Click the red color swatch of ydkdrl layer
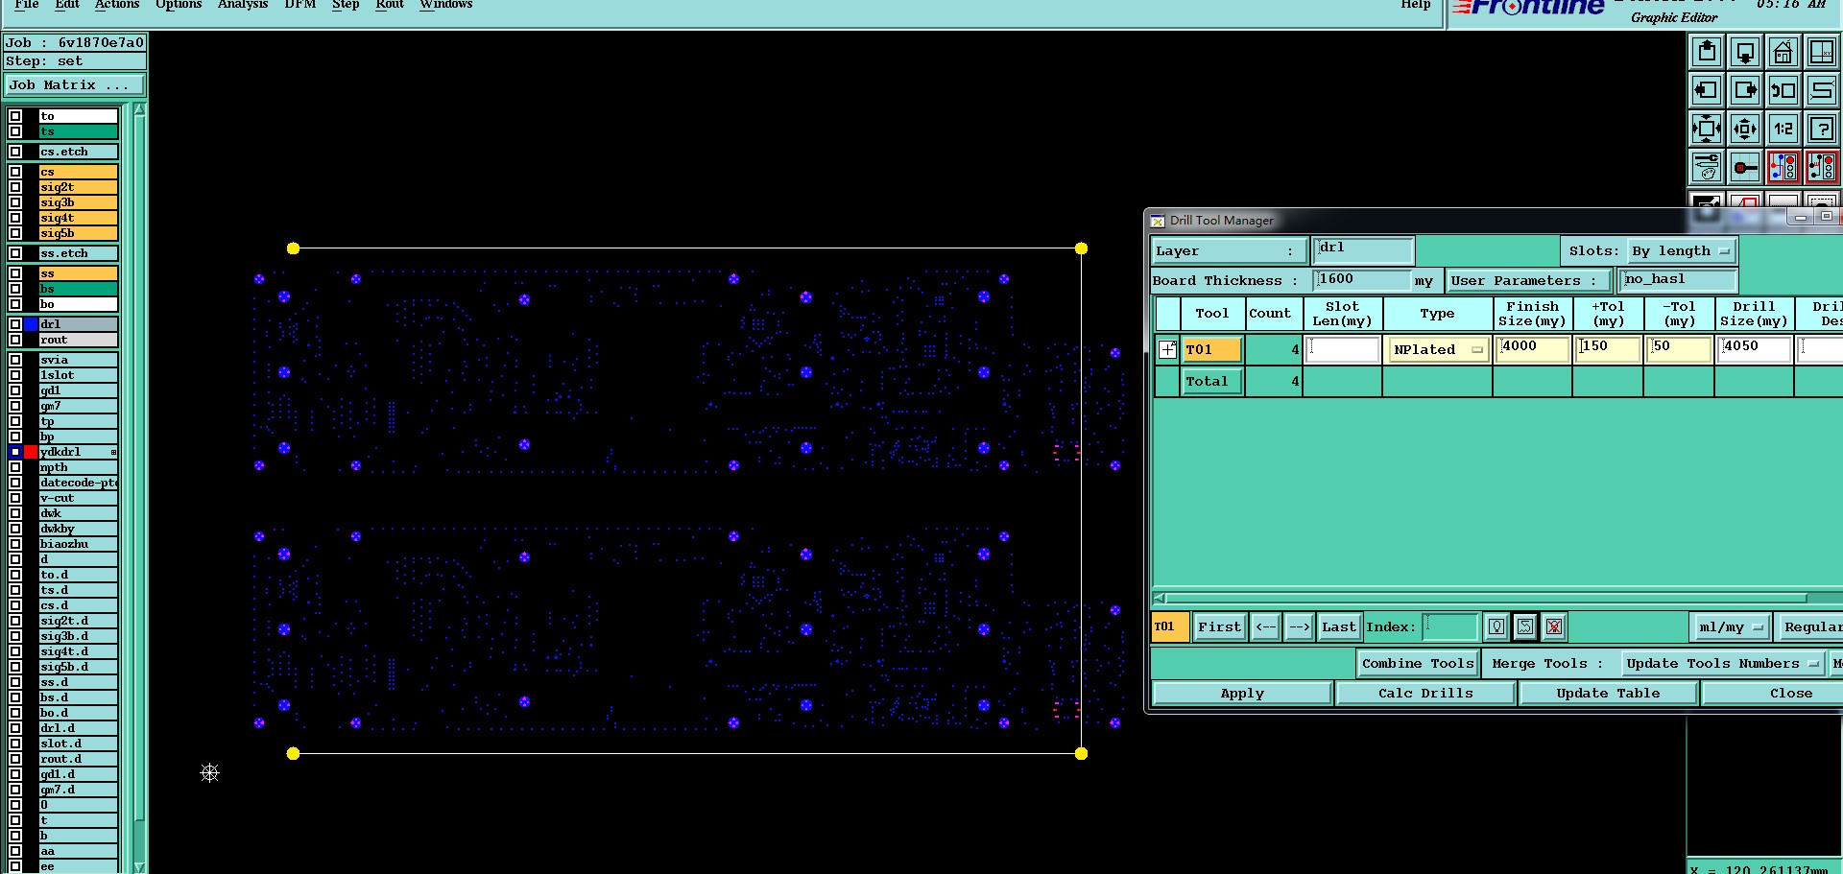This screenshot has height=874, width=1843. [x=31, y=452]
